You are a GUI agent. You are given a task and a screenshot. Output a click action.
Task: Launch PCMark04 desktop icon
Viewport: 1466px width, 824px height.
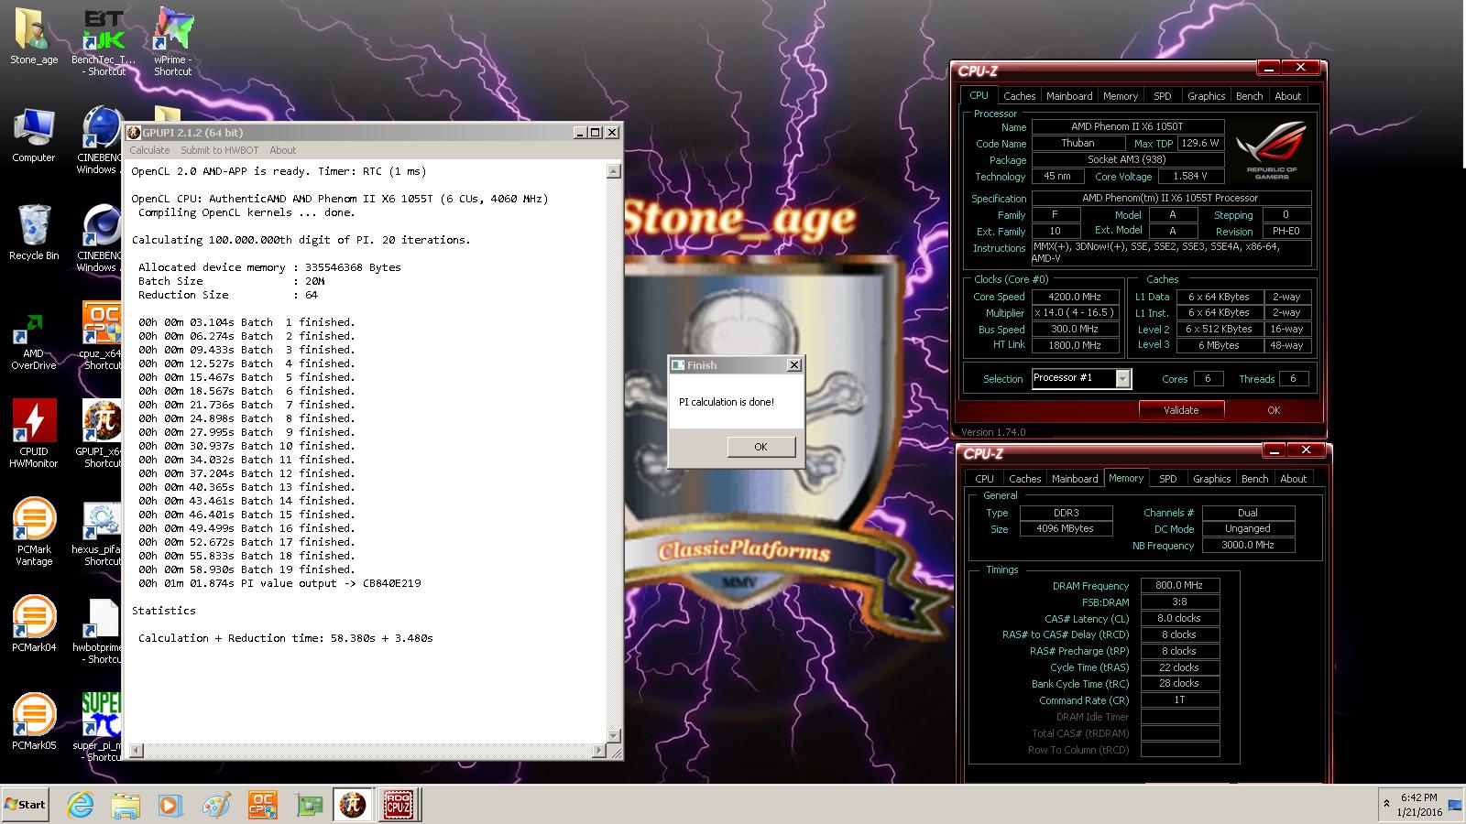tap(34, 624)
